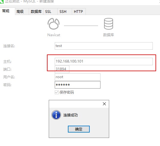The width and height of the screenshot is (160, 146).
Task: Click the port field showing 31894
Action: (62, 69)
